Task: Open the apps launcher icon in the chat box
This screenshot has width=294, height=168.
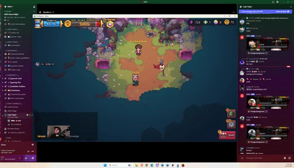Action: coord(290,158)
